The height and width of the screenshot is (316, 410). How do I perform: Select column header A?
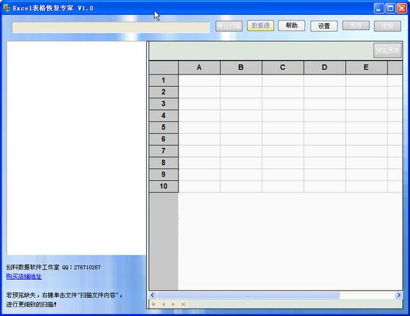pyautogui.click(x=200, y=68)
